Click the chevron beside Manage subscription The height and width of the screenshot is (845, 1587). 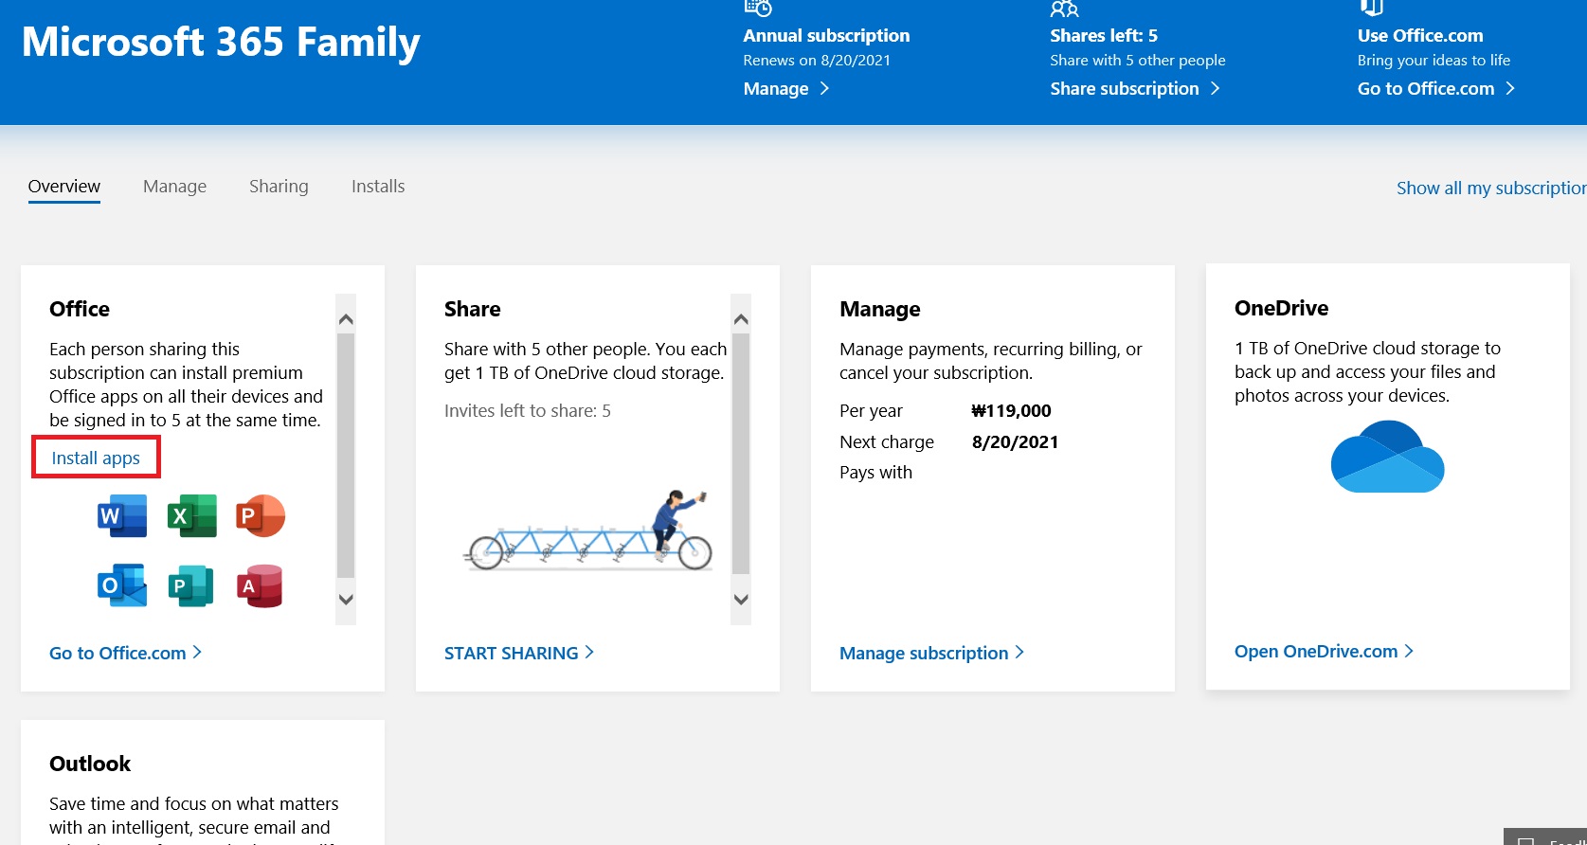click(x=1019, y=652)
